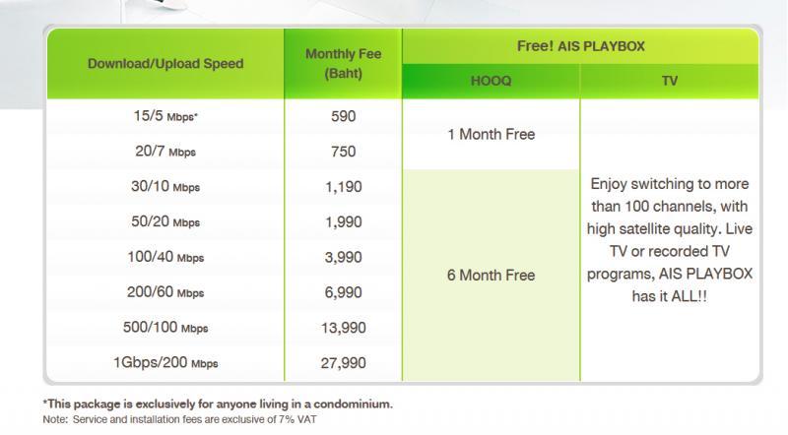Image resolution: width=788 pixels, height=435 pixels.
Task: Select the 100/40 Mbps speed package
Action: (164, 258)
